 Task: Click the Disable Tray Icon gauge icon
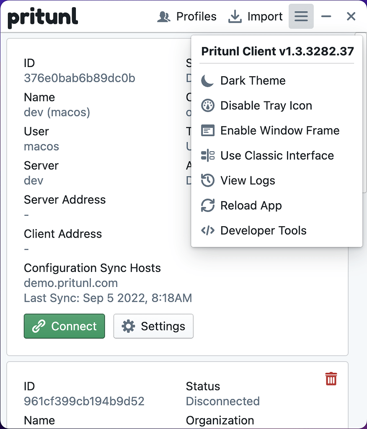[208, 106]
